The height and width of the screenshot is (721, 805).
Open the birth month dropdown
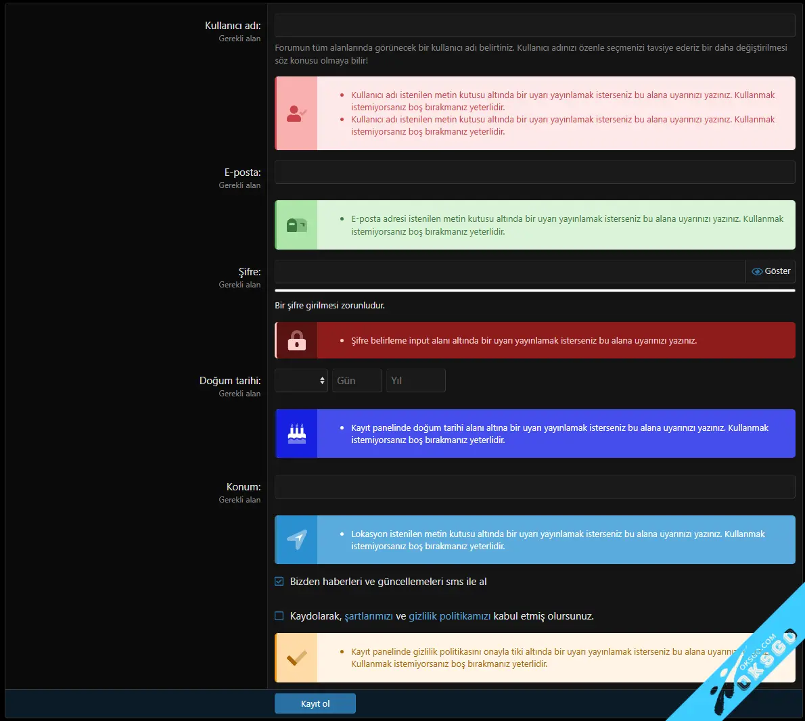(x=301, y=381)
